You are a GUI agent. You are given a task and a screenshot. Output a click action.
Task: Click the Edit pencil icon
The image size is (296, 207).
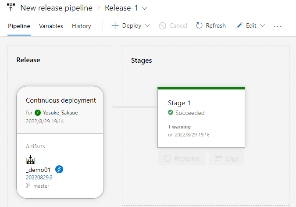[x=239, y=26]
